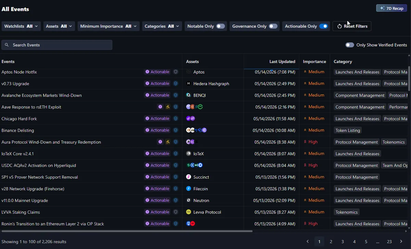
Task: Open the Aptos Node Hotfix event
Action: pyautogui.click(x=19, y=72)
